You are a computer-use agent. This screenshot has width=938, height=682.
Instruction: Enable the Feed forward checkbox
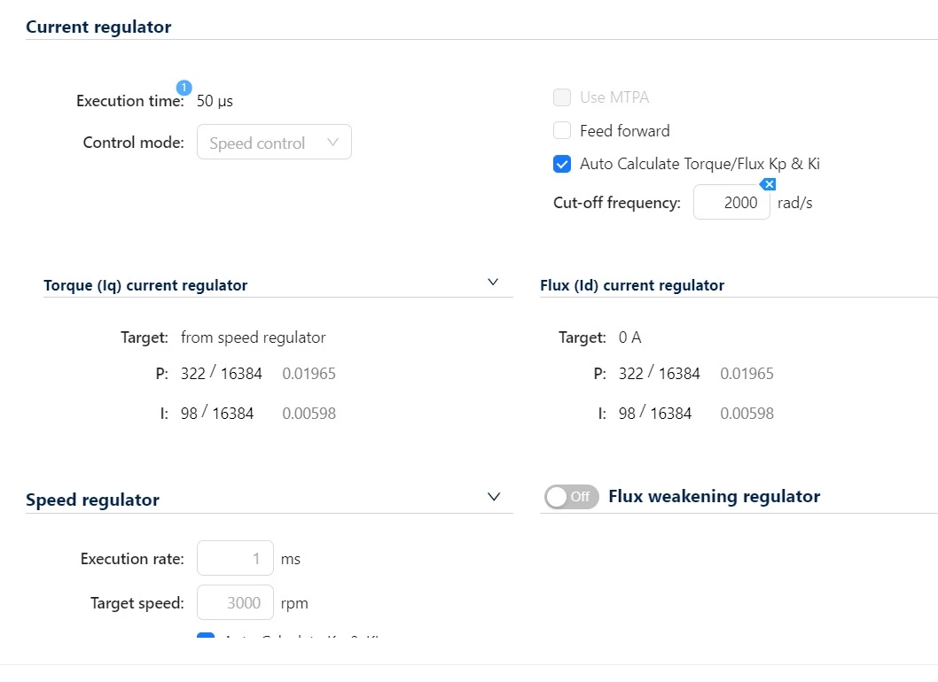click(x=562, y=130)
